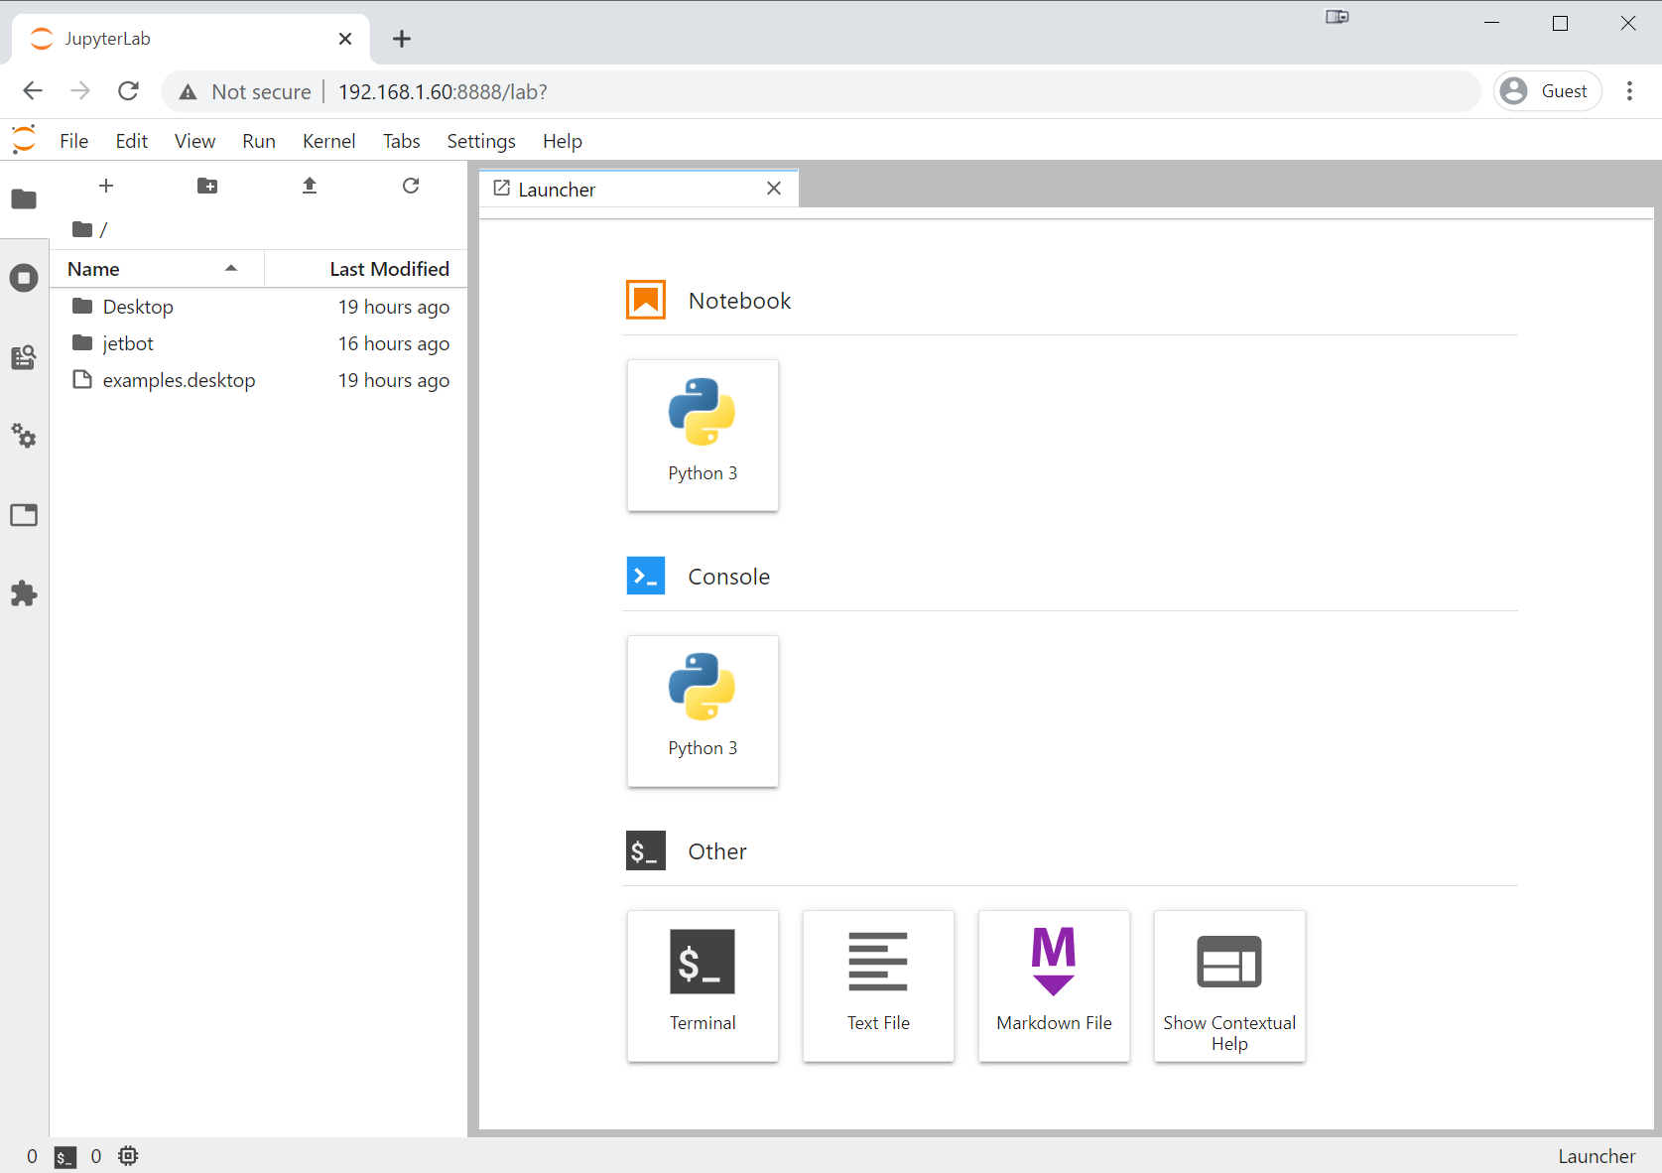This screenshot has height=1173, width=1662.
Task: Open the Help menu
Action: (563, 141)
